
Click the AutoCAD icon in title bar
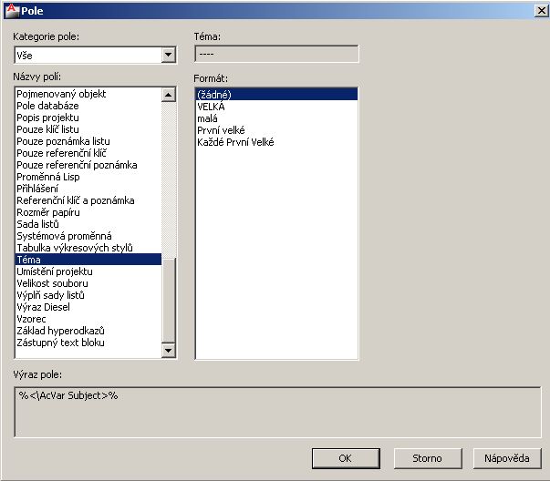pos(11,9)
